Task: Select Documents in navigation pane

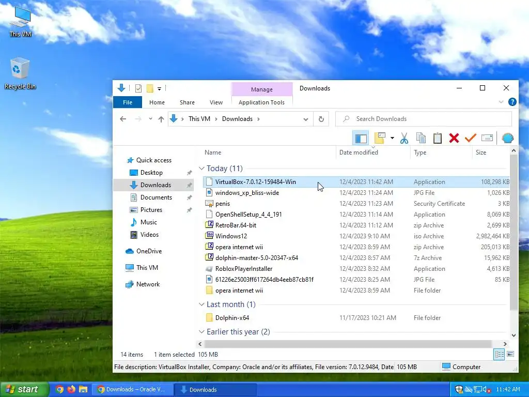Action: tap(156, 197)
